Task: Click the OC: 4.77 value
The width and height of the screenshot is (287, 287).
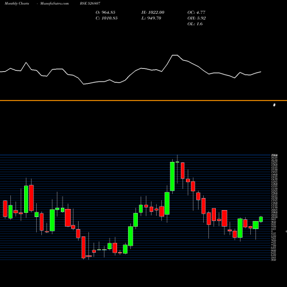Action: point(196,13)
